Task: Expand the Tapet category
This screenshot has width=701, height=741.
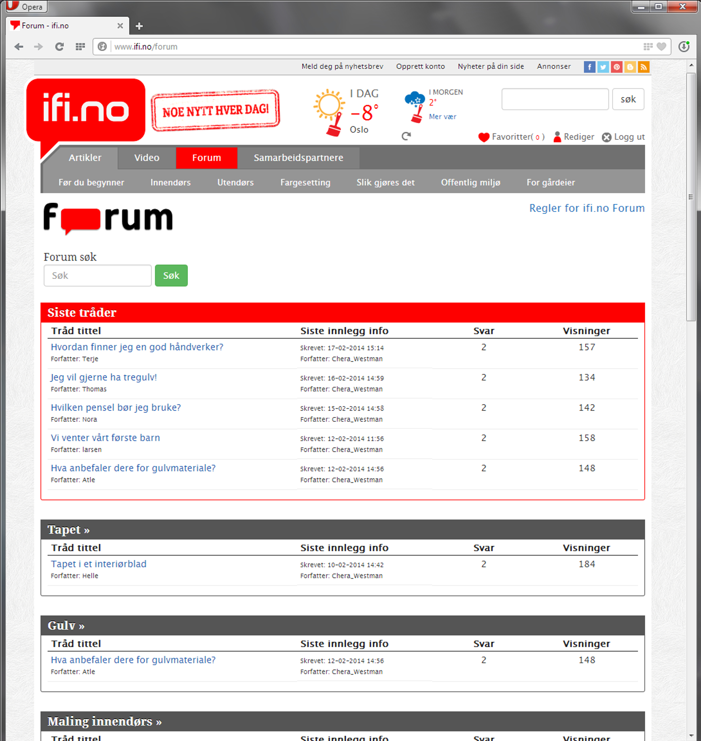Action: tap(68, 530)
